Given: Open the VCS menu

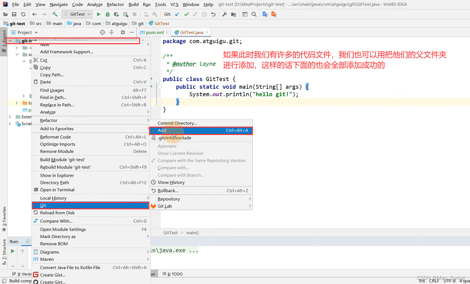Looking at the screenshot, I should (174, 4).
